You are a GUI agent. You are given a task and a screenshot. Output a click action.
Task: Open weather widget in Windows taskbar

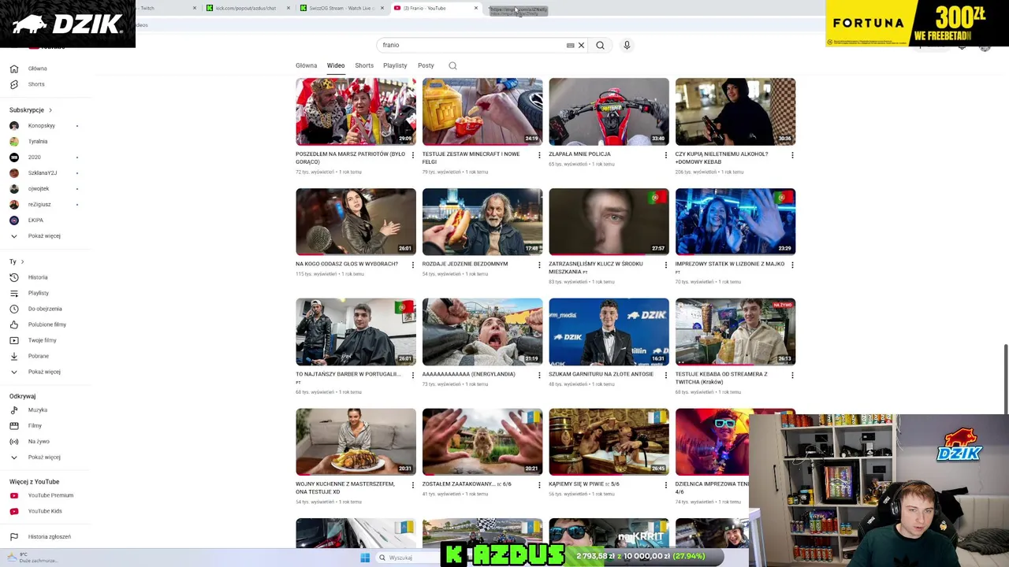pos(32,558)
